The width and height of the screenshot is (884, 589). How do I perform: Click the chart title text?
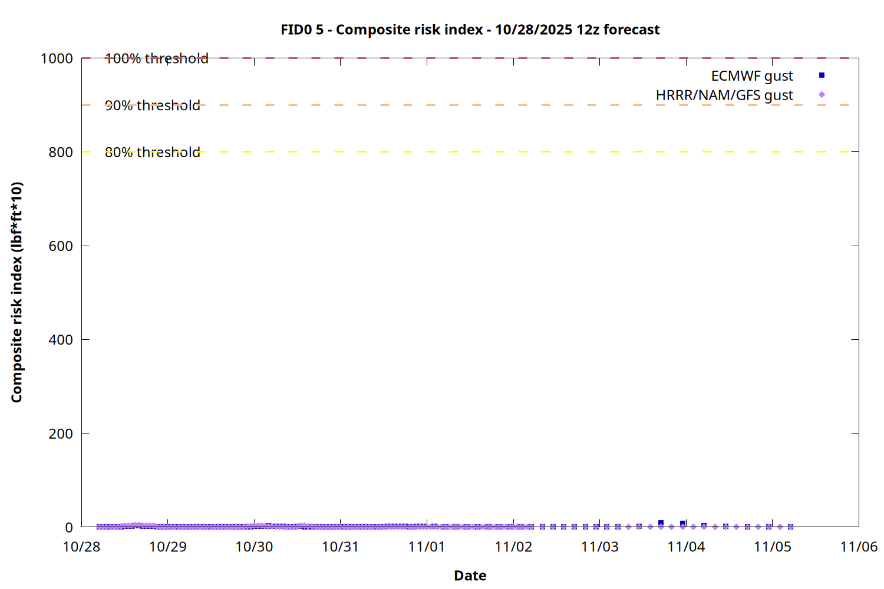[470, 29]
